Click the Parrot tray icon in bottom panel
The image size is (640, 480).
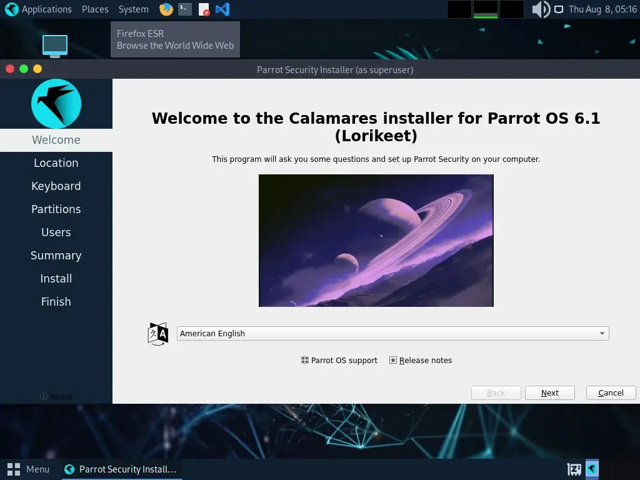(591, 469)
